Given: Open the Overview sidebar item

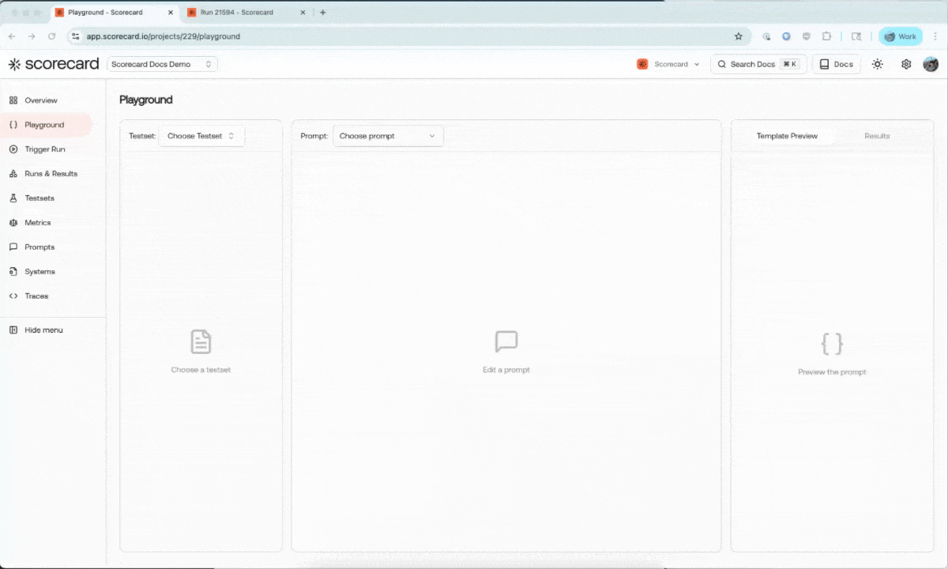Looking at the screenshot, I should point(41,100).
